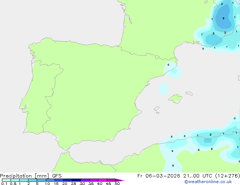Select the 15–20 mm legend color swatch
240x185 pixels.
(59, 180)
